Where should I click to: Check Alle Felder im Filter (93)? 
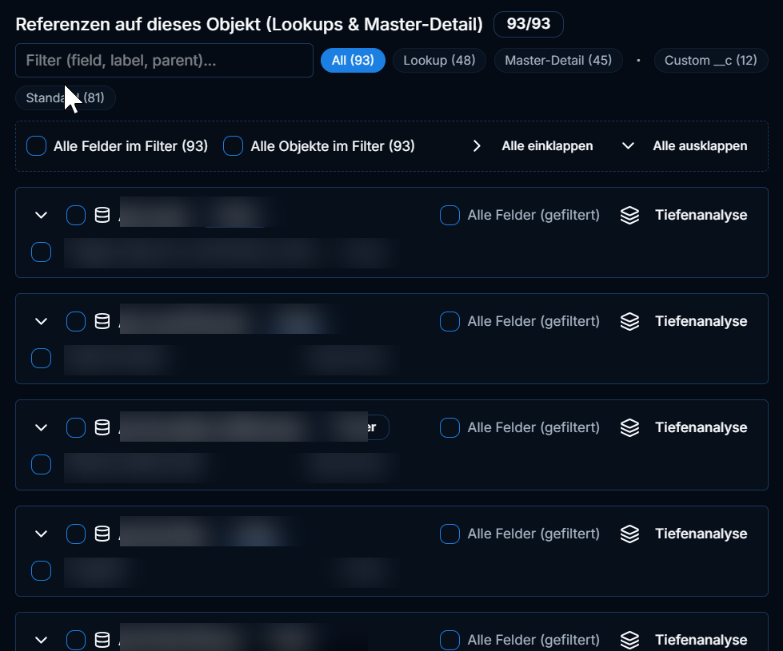pyautogui.click(x=37, y=146)
